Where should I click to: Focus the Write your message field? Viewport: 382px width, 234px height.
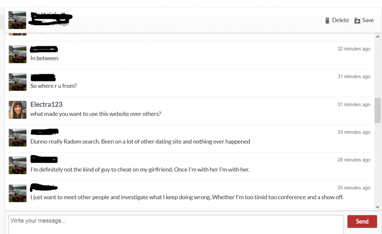[176, 225]
